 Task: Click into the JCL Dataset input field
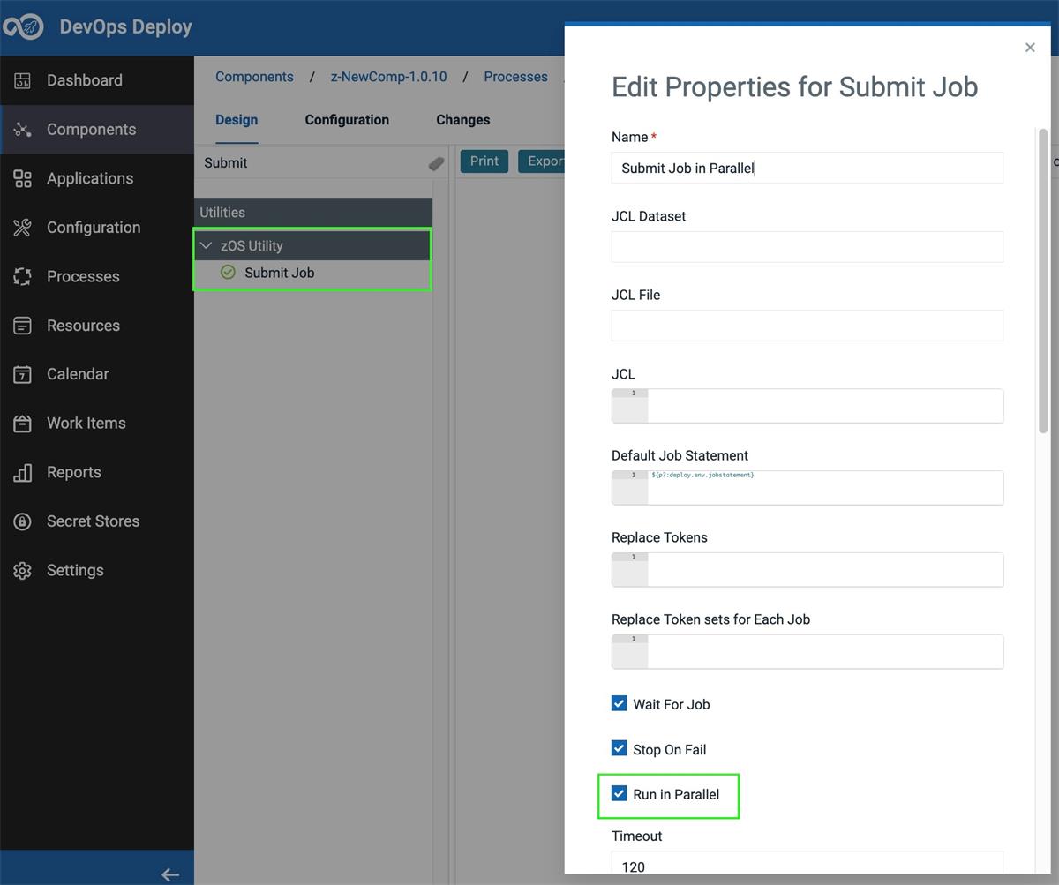(x=807, y=247)
